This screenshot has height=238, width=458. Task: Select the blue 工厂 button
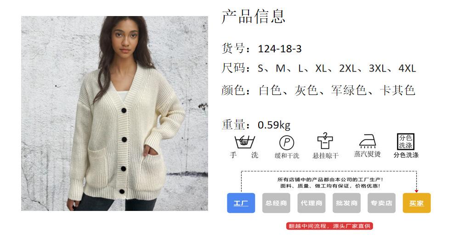[241, 203]
